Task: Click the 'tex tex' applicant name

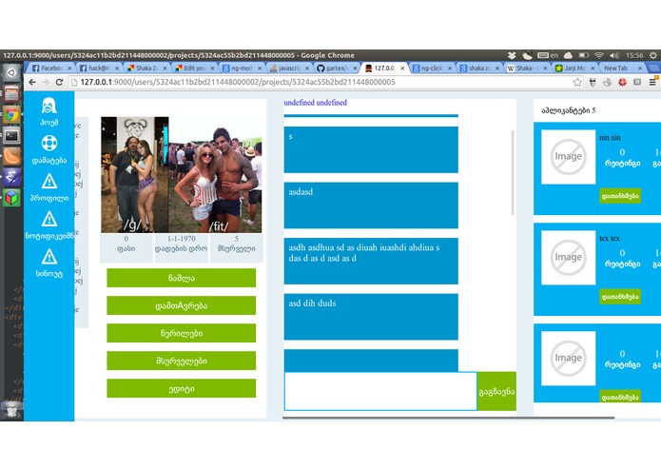Action: coord(610,238)
